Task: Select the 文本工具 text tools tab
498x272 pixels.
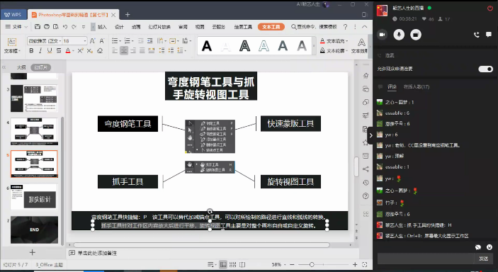Action: coord(271,27)
